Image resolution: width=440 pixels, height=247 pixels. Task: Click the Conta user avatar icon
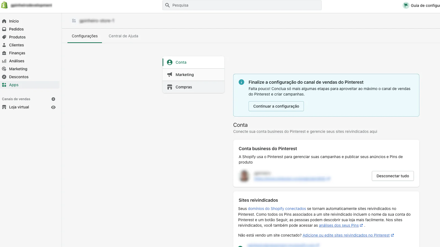(x=170, y=62)
